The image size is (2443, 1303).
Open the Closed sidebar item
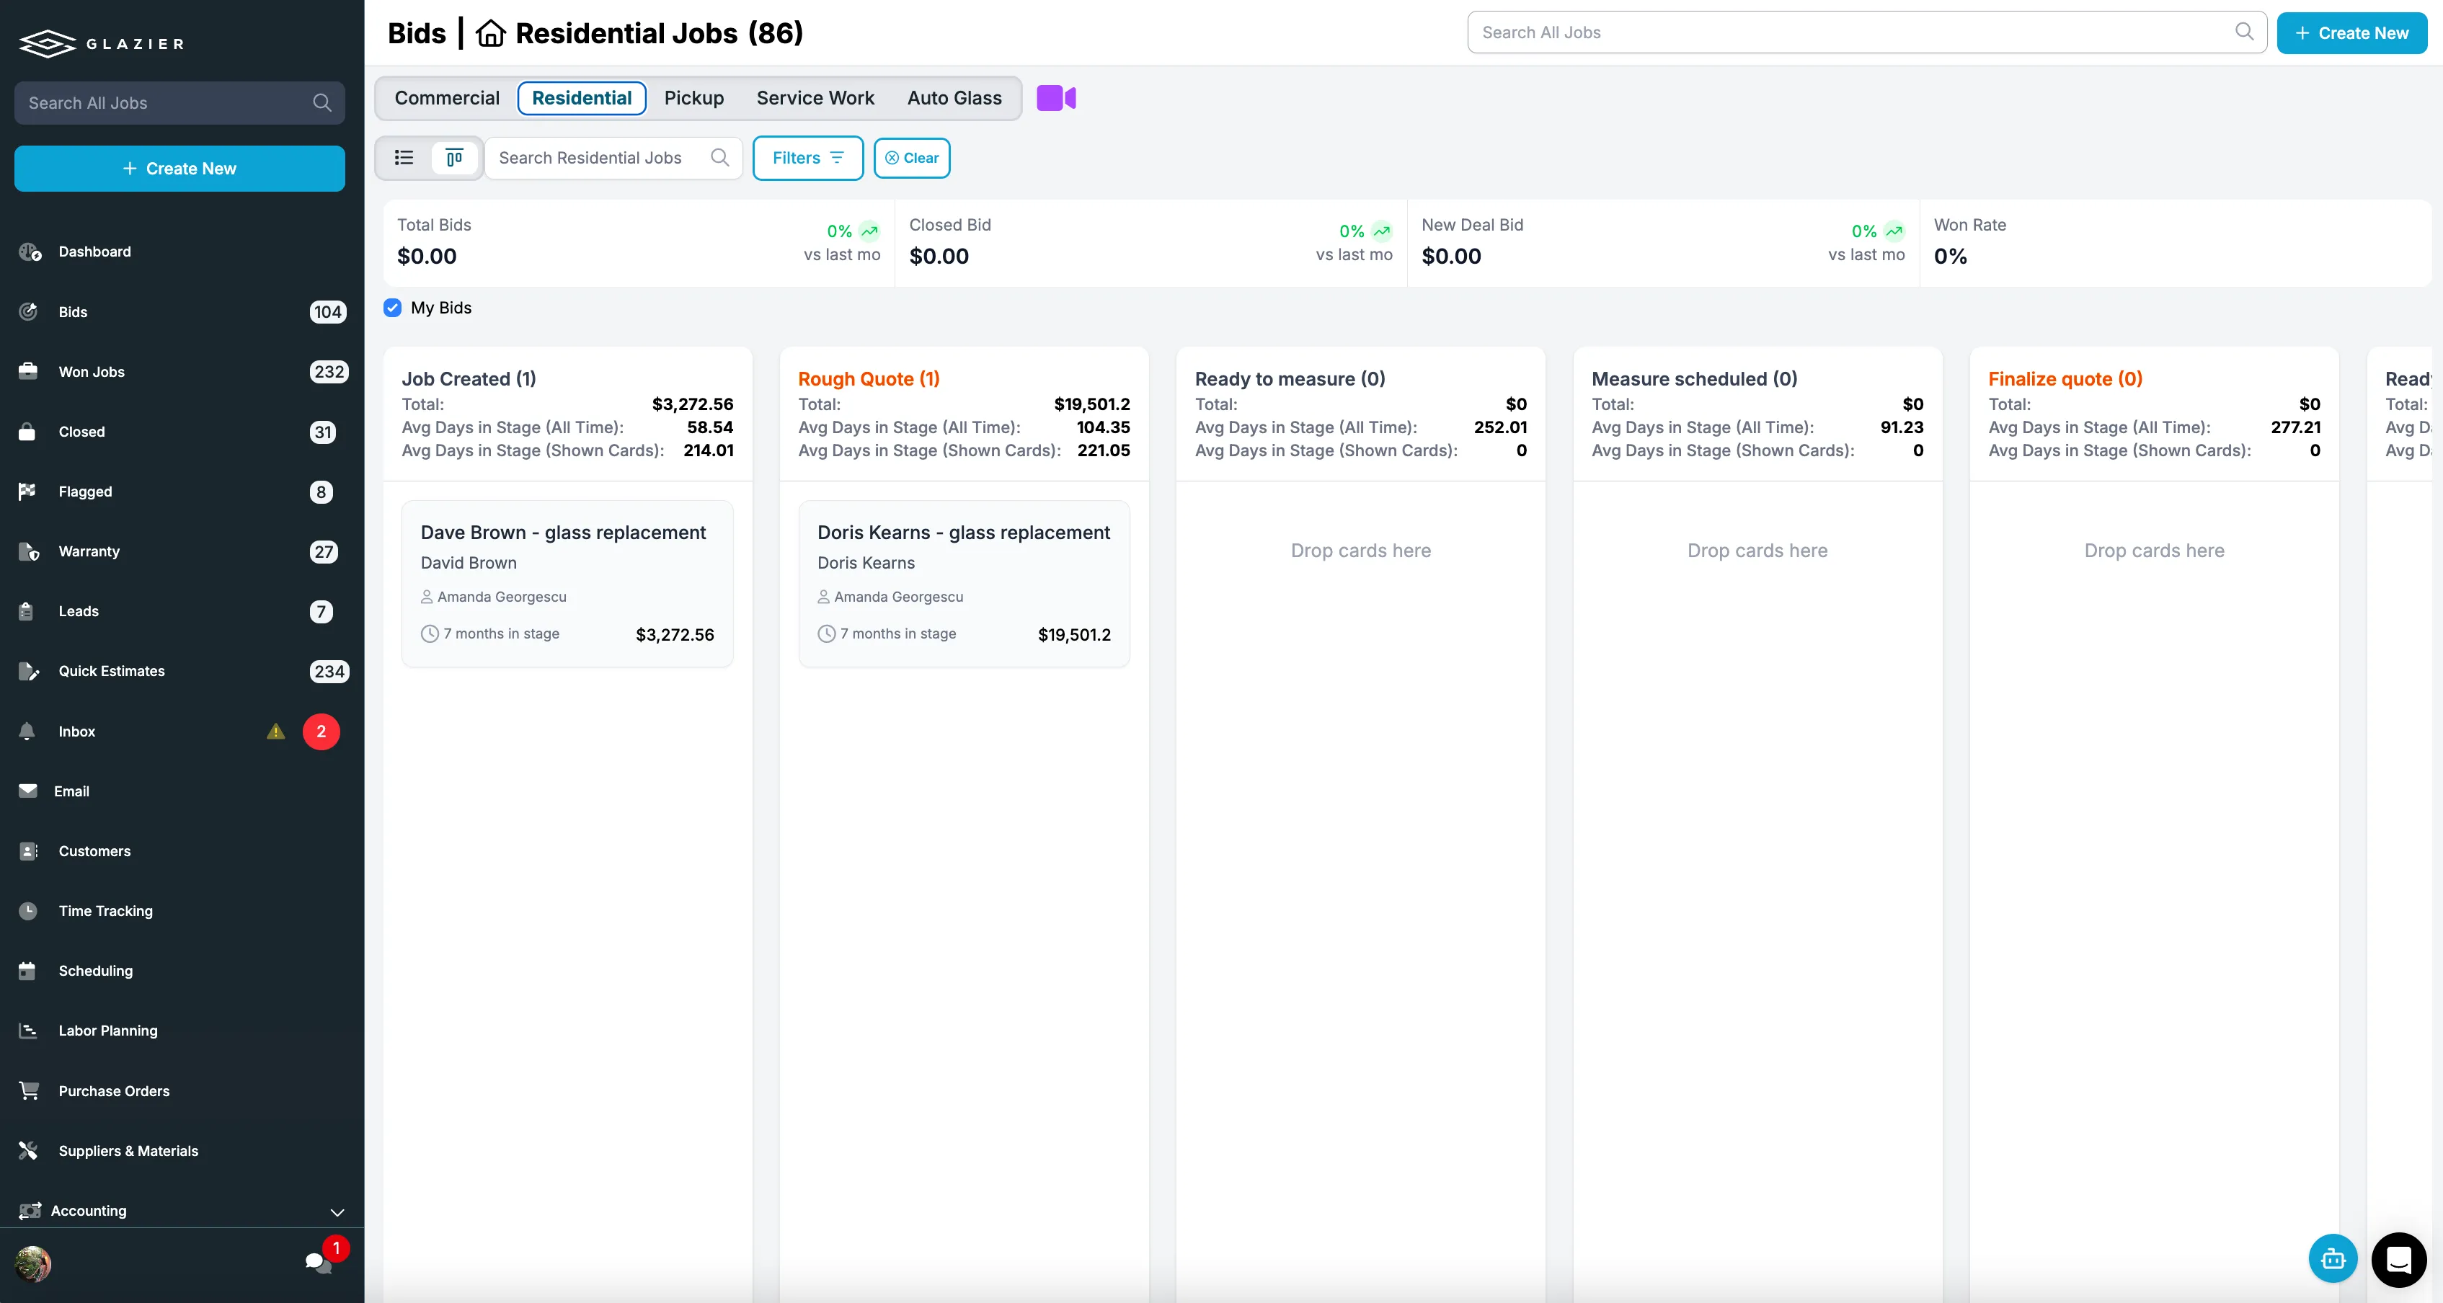click(182, 432)
